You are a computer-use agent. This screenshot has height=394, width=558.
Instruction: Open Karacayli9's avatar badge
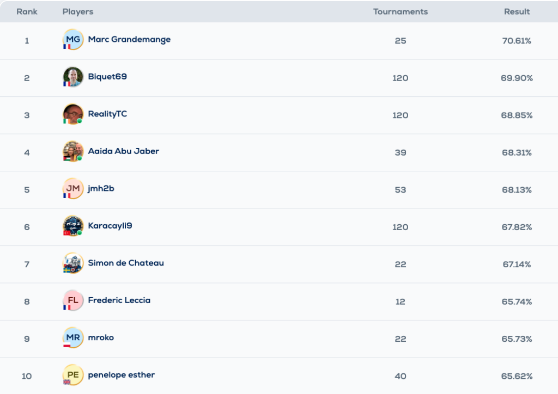click(x=73, y=226)
